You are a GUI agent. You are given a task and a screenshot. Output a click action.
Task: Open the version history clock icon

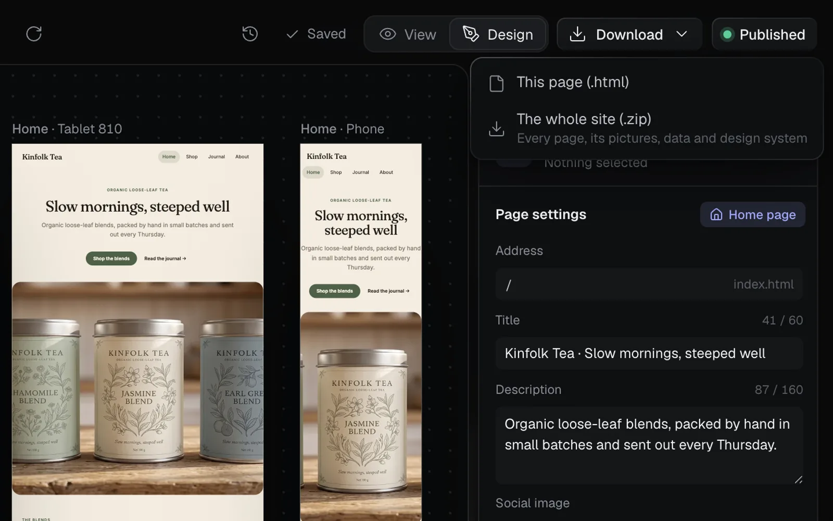pos(250,34)
